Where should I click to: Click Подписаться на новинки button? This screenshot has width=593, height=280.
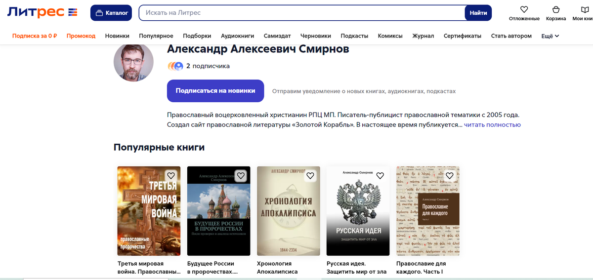[x=215, y=91]
